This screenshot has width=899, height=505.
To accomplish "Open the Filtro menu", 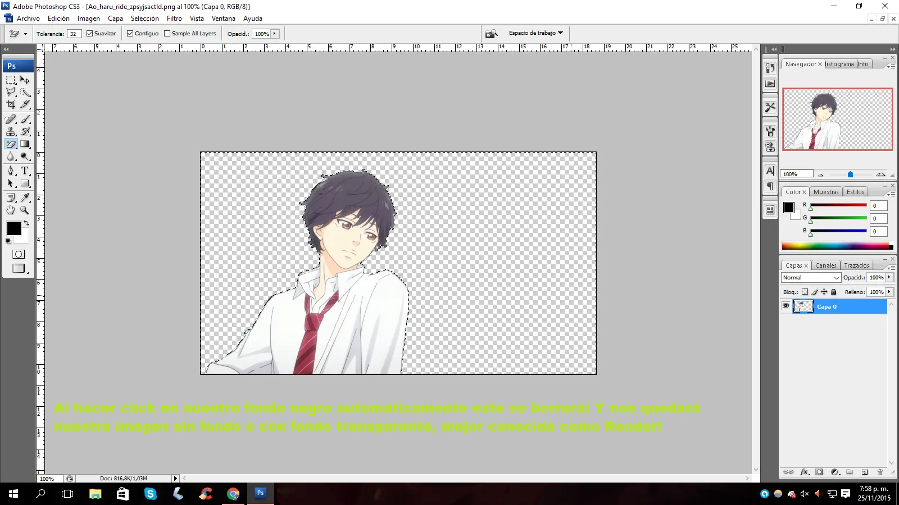I will click(x=174, y=19).
